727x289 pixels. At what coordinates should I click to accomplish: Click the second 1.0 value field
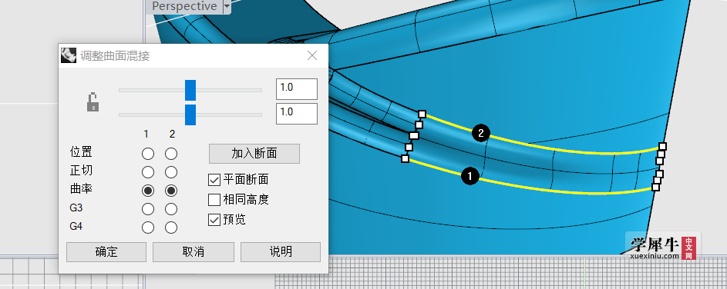pyautogui.click(x=297, y=114)
